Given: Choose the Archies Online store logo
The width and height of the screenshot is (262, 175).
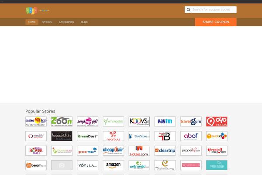Looking at the screenshot, I should click(217, 150).
